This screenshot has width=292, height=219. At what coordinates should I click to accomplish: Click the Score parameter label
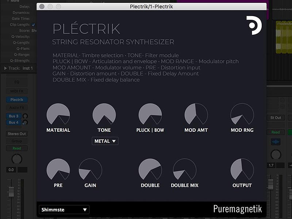point(24,31)
